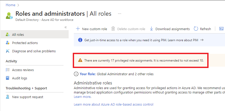Viewport: 225px width, 111px height.
Task: Click the Learn more link
Action: pyautogui.click(x=82, y=97)
